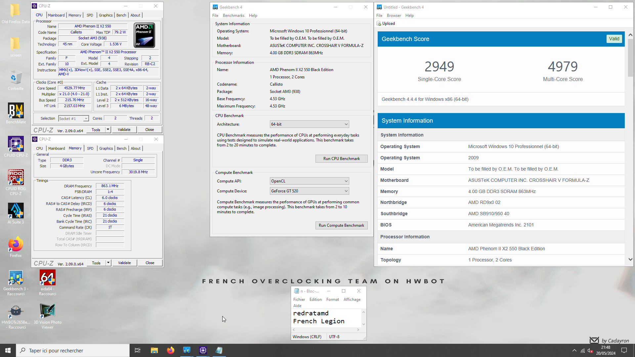This screenshot has height=357, width=635.
Task: Click Close in memory CPU-Z window
Action: pos(150,263)
